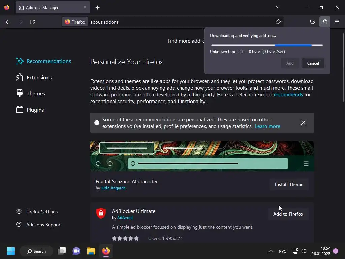Open the Plugins category
The height and width of the screenshot is (259, 345).
[30, 110]
